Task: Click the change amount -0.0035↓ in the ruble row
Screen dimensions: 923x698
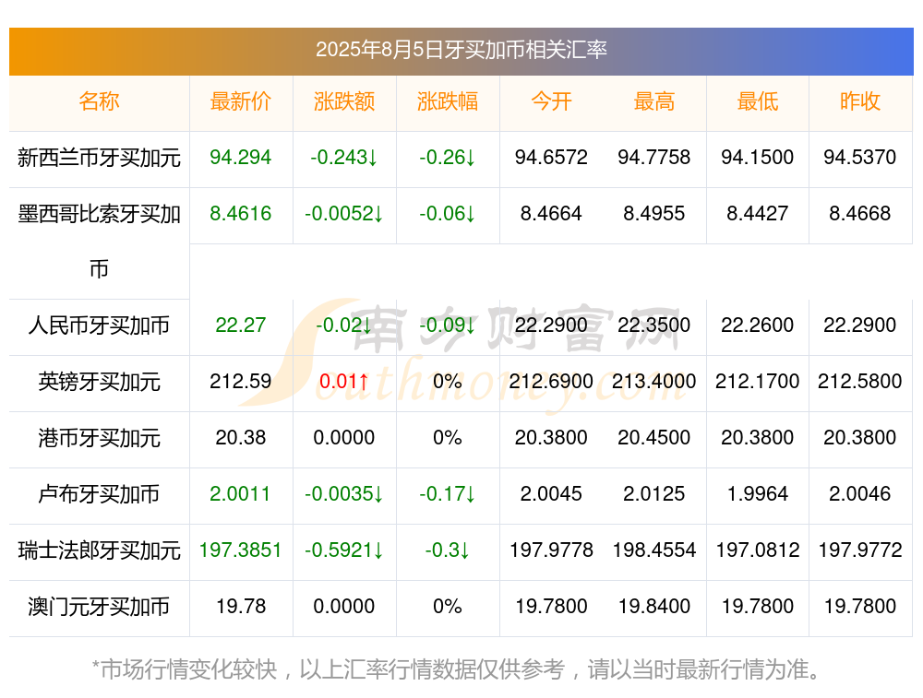Action: [x=343, y=494]
